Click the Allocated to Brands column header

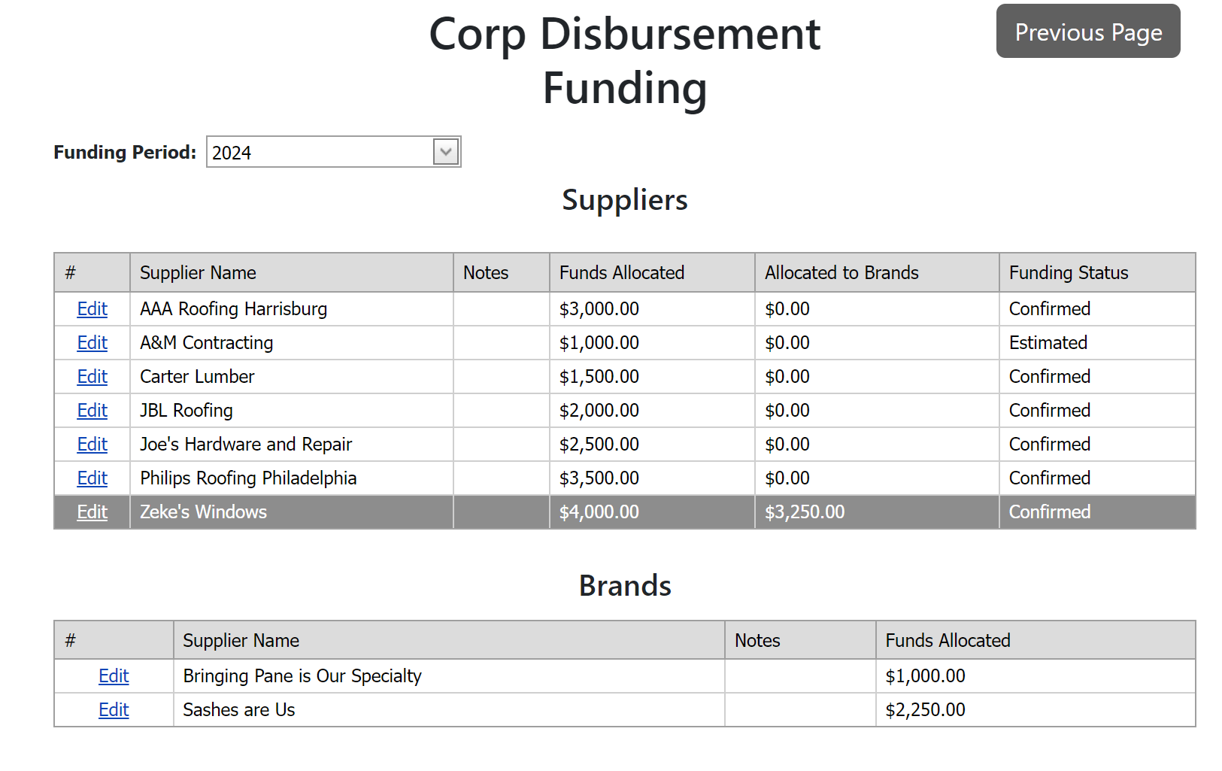tap(841, 273)
